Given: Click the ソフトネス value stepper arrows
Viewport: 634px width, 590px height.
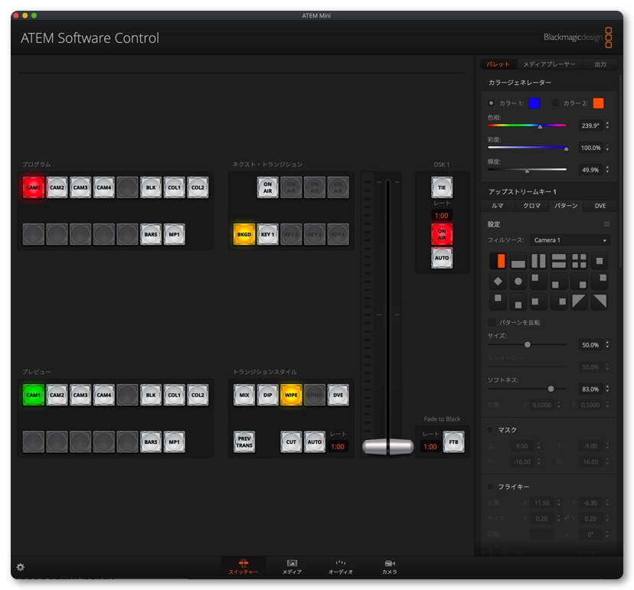Looking at the screenshot, I should [x=607, y=390].
